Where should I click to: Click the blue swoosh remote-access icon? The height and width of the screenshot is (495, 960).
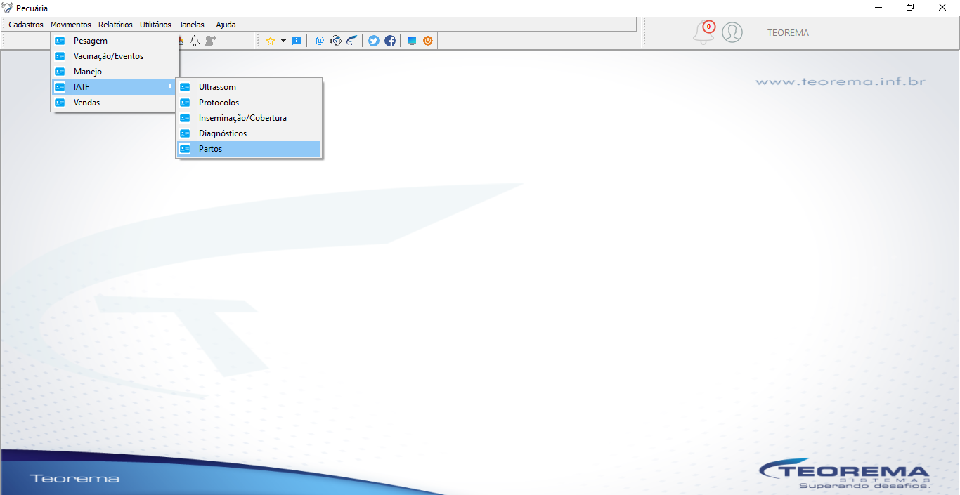[351, 41]
